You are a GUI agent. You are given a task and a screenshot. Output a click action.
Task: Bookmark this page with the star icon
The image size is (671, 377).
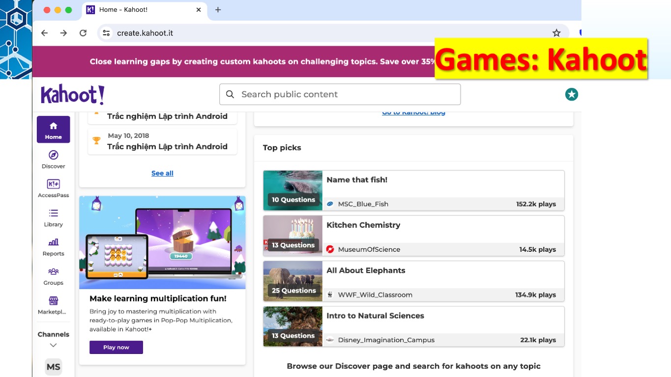[556, 33]
